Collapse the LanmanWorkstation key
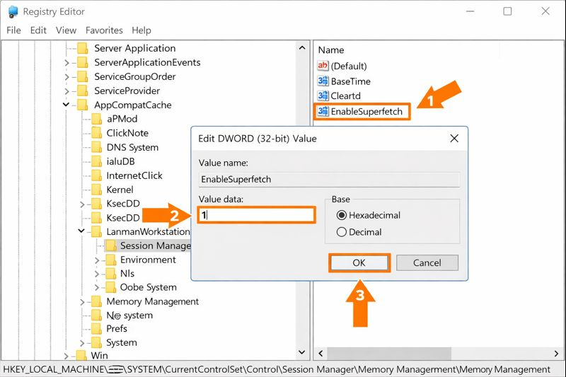This screenshot has width=566, height=377. pyautogui.click(x=81, y=231)
